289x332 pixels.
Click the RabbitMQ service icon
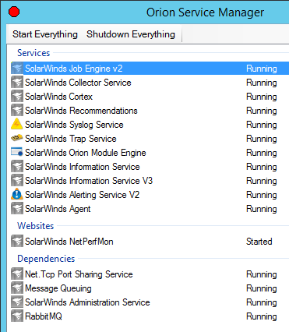pos(17,316)
